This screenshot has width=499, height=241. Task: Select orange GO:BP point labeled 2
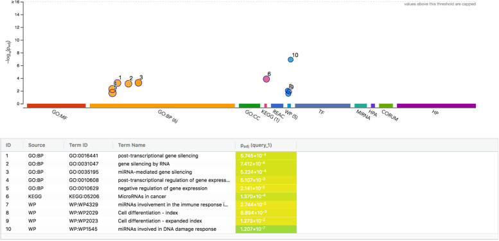[x=128, y=84]
